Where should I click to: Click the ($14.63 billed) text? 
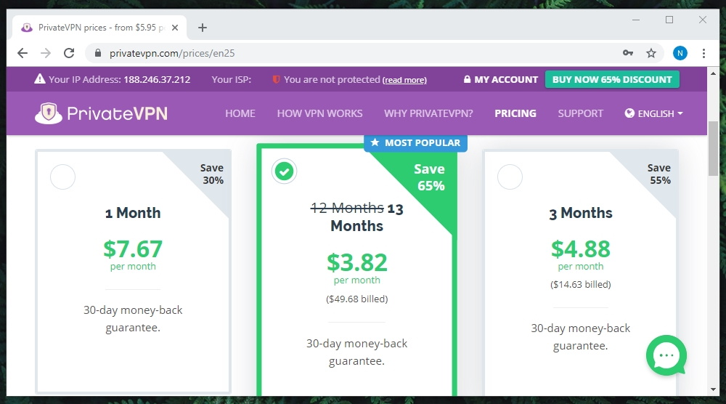581,284
